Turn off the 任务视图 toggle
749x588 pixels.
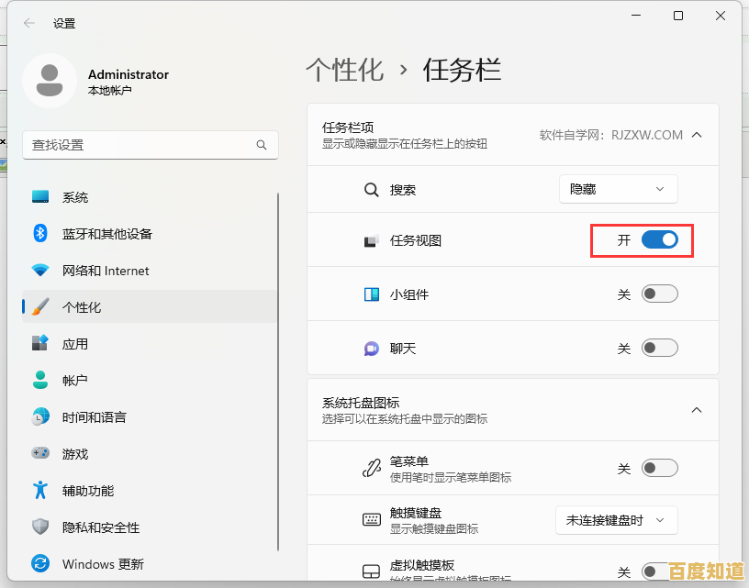pyautogui.click(x=658, y=239)
